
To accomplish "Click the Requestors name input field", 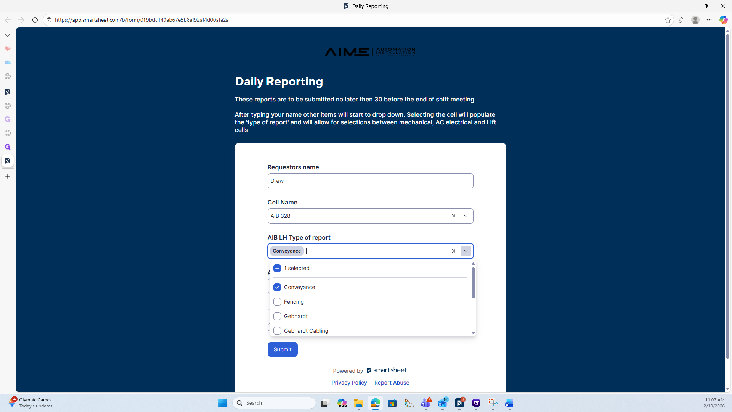I will coord(370,181).
